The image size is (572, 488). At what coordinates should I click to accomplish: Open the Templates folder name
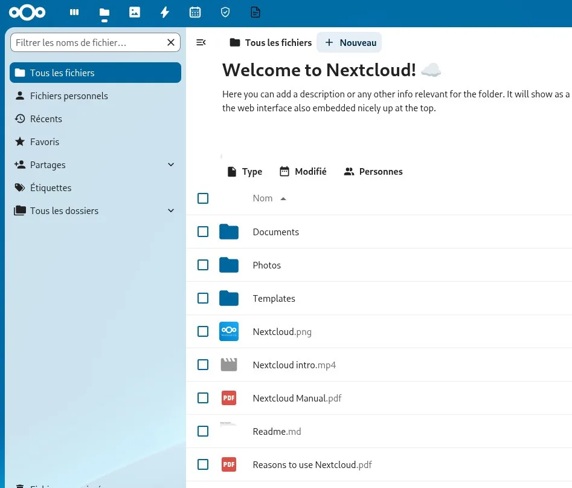click(x=274, y=299)
